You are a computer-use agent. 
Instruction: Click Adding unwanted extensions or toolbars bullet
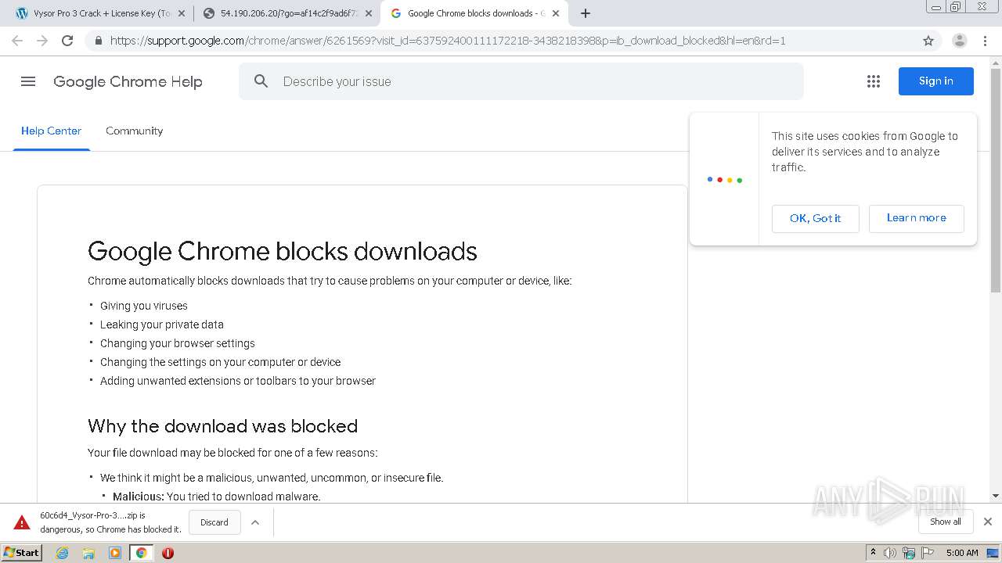pos(238,381)
